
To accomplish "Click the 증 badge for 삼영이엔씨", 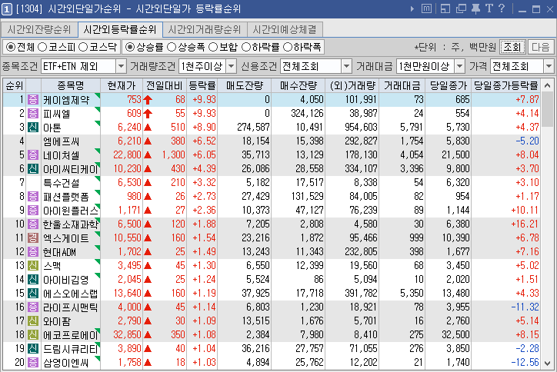I will (x=33, y=363).
